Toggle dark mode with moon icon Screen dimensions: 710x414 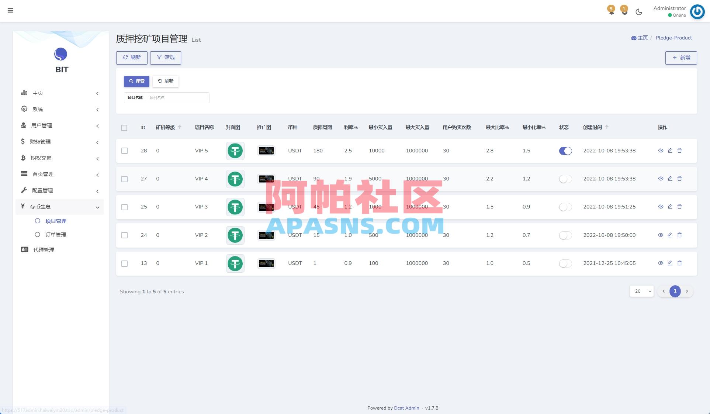tap(639, 12)
